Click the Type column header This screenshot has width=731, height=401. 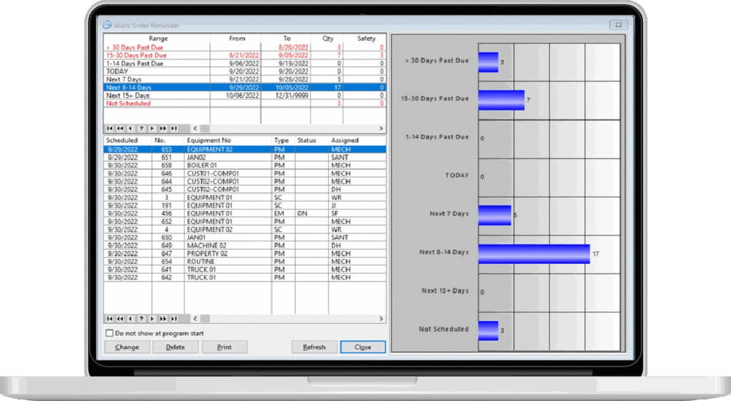(x=281, y=140)
